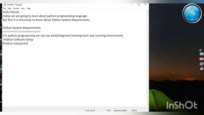This screenshot has height=115, width=204.
Task: Click the right arrow of horizontal scrollbar
Action: point(145,107)
